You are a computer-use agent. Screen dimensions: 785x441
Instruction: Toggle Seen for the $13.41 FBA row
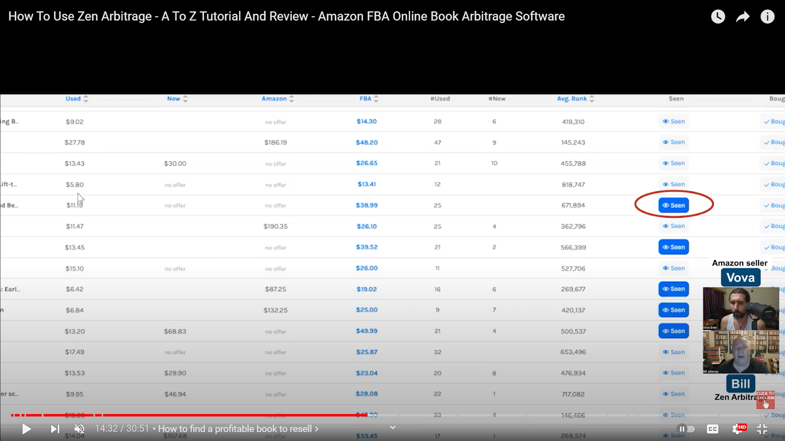(674, 184)
